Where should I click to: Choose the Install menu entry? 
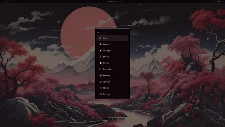pyautogui.click(x=112, y=69)
